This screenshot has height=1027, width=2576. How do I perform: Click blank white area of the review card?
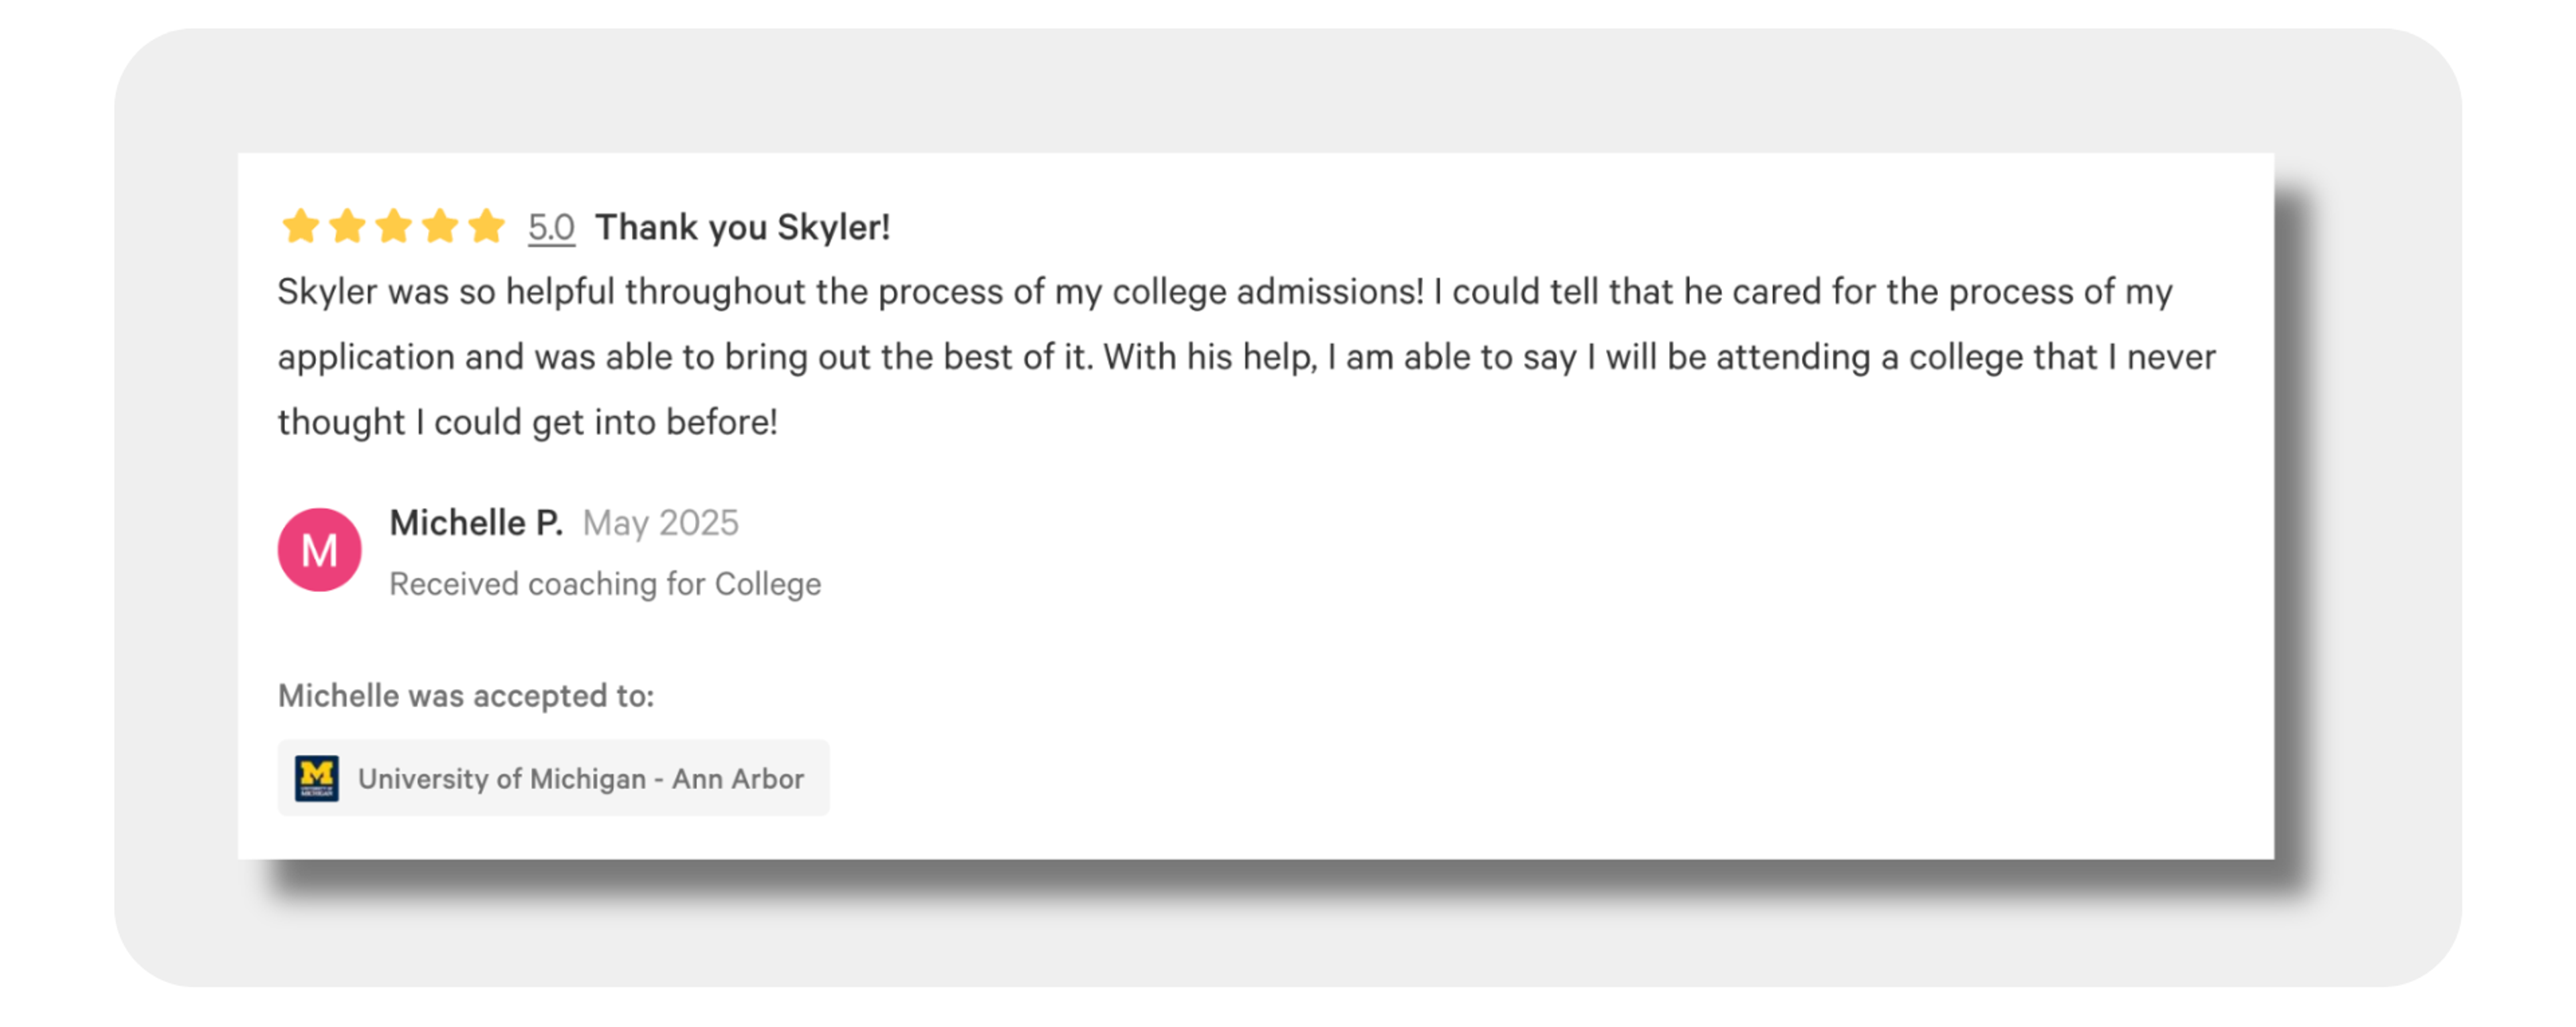click(x=1600, y=650)
